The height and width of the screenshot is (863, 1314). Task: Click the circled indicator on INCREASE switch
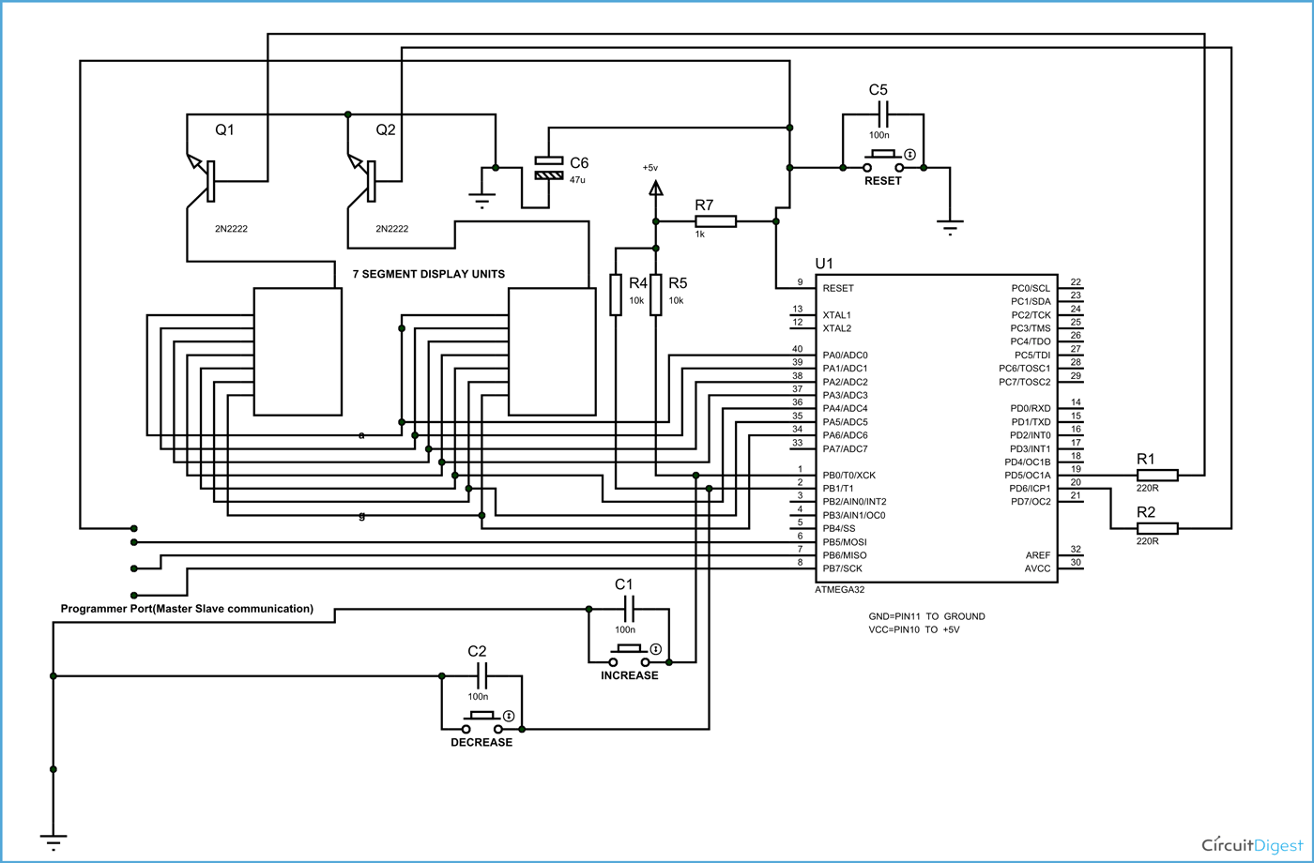point(656,647)
